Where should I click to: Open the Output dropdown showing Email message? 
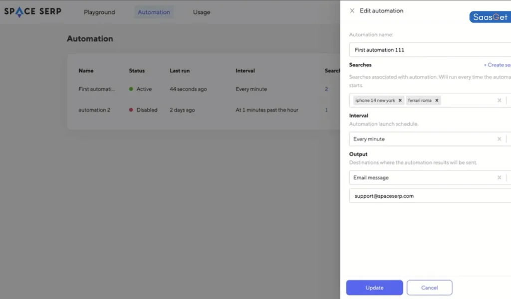430,177
